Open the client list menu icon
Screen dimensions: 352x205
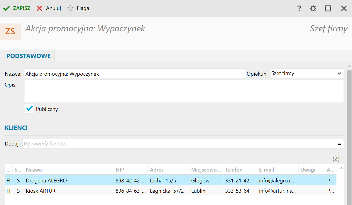tap(339, 143)
